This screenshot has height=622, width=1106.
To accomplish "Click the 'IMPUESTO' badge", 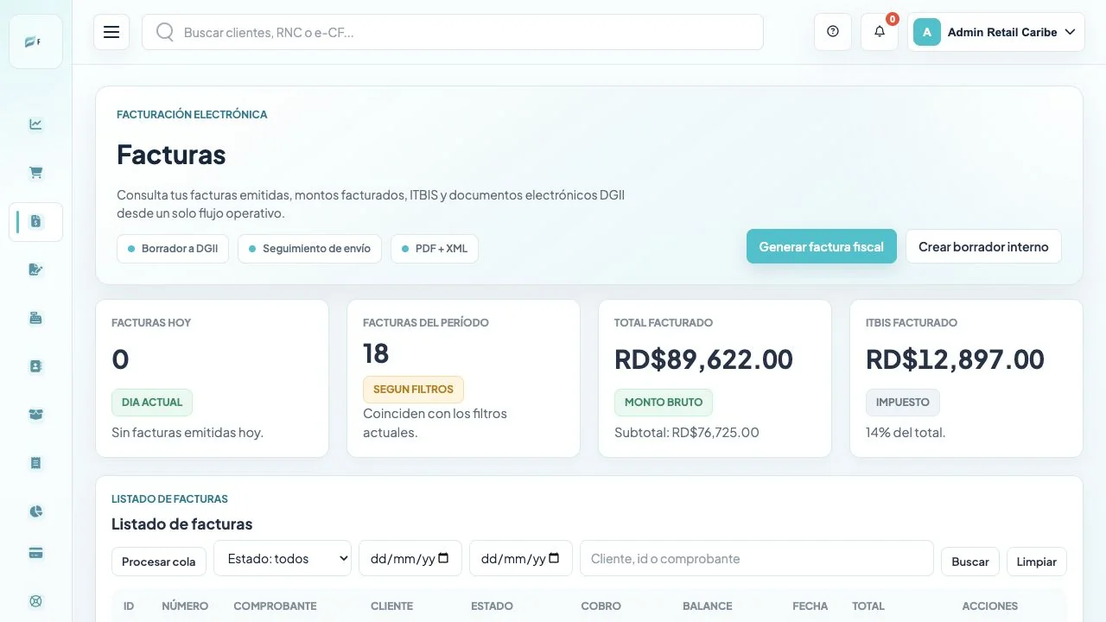I will tap(903, 403).
